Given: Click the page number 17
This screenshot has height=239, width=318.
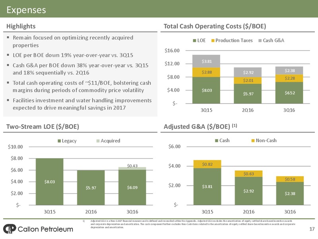Looking at the screenshot, I should tap(312, 229).
